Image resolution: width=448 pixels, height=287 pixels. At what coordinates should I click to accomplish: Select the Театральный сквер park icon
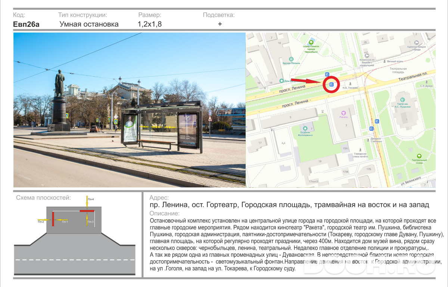[x=419, y=156]
